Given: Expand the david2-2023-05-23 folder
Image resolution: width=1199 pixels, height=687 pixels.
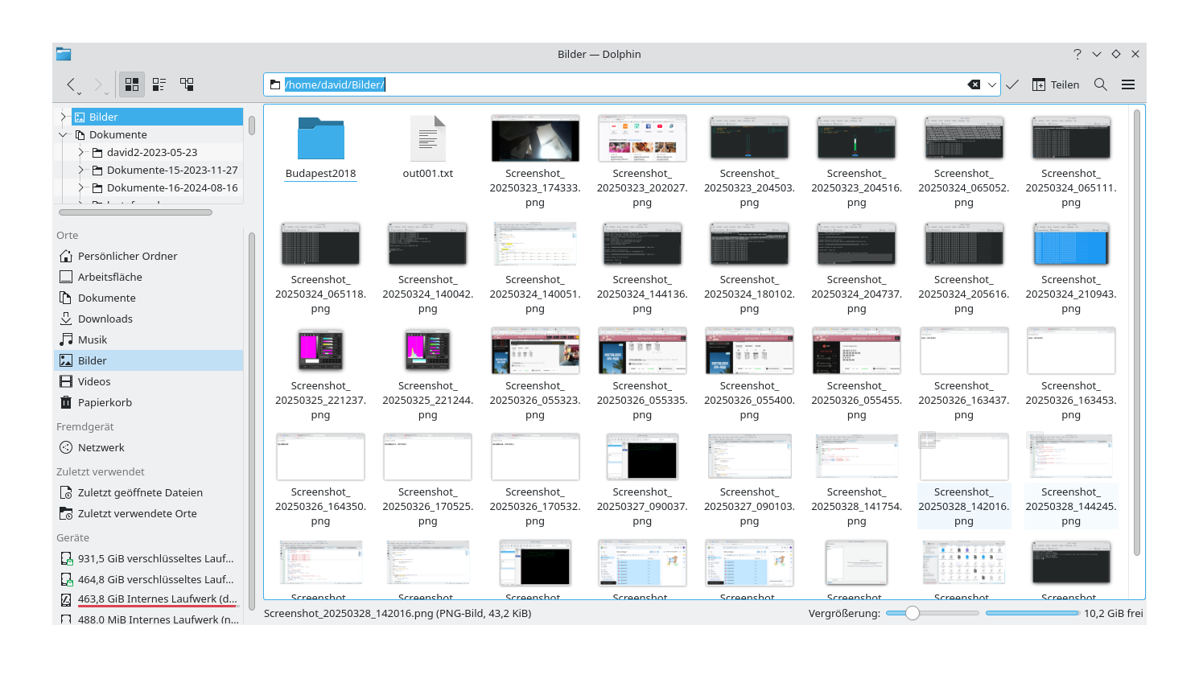Looking at the screenshot, I should click(x=80, y=152).
